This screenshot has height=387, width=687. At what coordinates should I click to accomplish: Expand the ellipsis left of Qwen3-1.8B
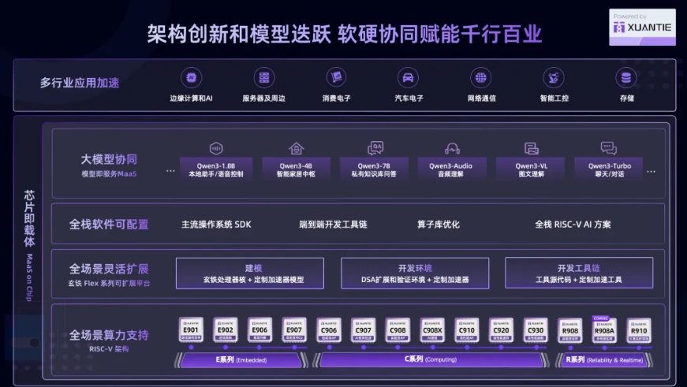170,169
